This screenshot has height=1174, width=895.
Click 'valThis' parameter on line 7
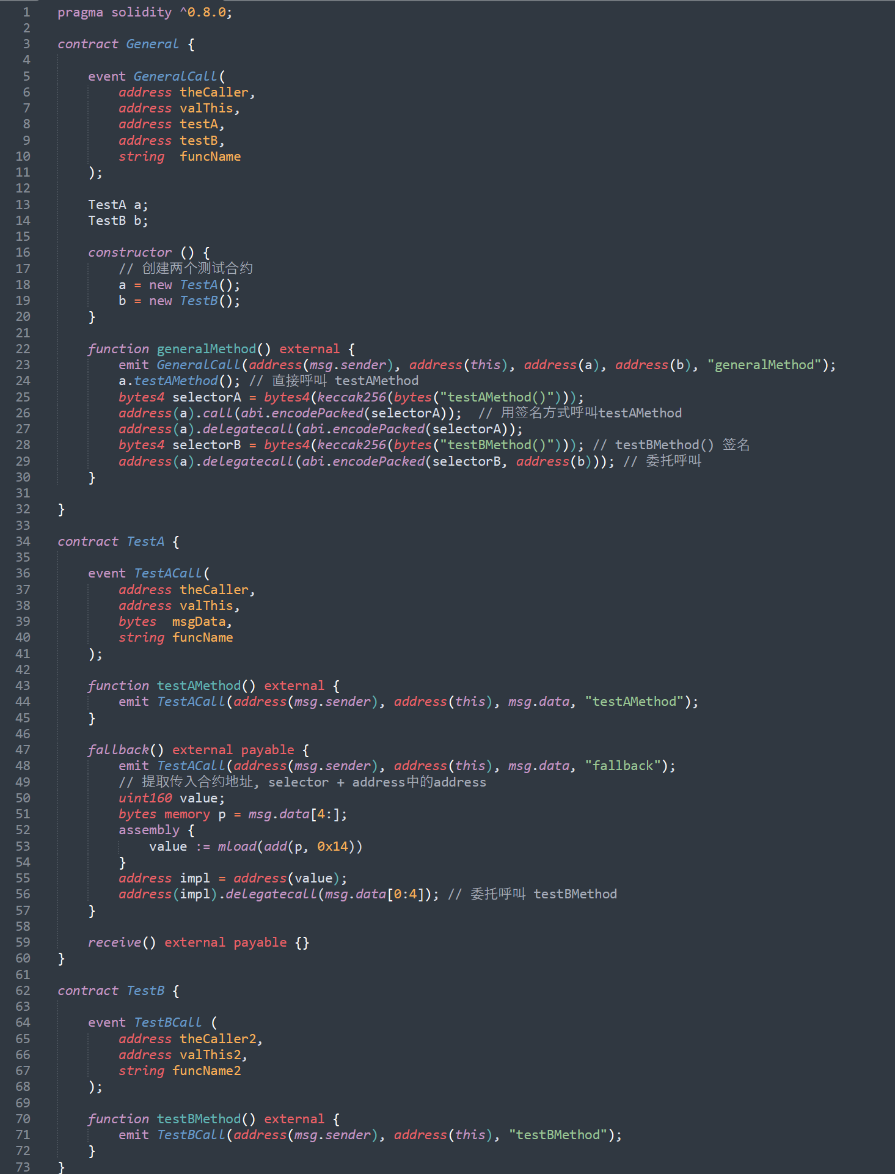[x=206, y=108]
